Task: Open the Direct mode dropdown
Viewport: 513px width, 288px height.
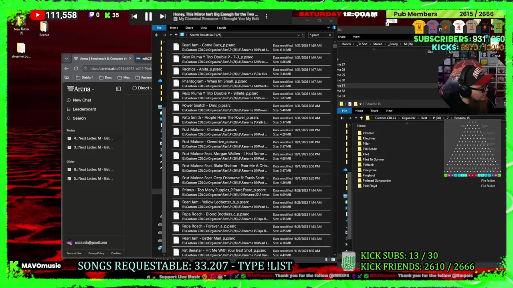Action: [x=142, y=88]
